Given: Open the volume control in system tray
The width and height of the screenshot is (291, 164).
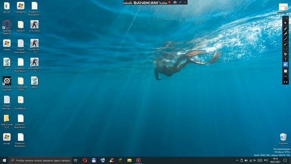Looking at the screenshot, I should click(255, 160).
